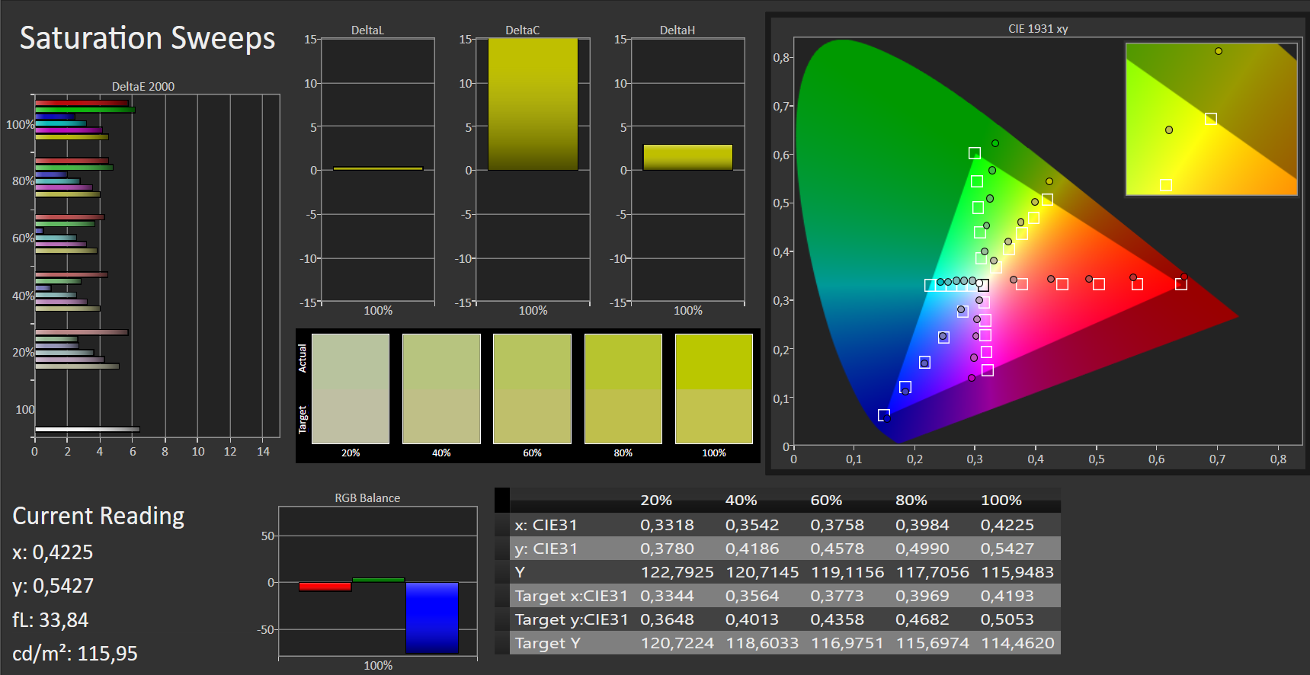Pick the 80% saturation color swatch
Image resolution: width=1310 pixels, height=675 pixels.
623,389
